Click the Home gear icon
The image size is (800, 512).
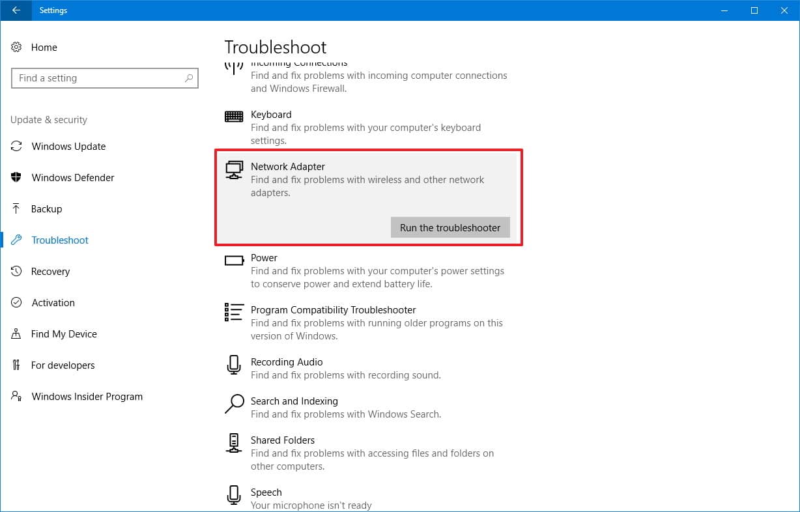click(x=17, y=48)
